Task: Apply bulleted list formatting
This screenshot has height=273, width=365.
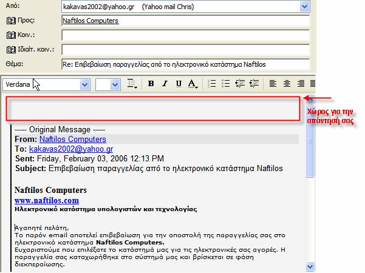Action: [x=225, y=84]
